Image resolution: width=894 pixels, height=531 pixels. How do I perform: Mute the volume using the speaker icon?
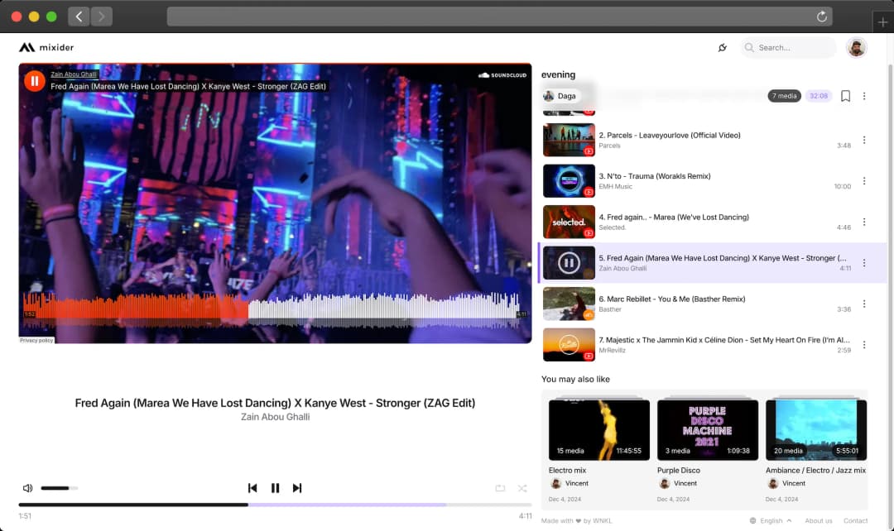pyautogui.click(x=27, y=488)
